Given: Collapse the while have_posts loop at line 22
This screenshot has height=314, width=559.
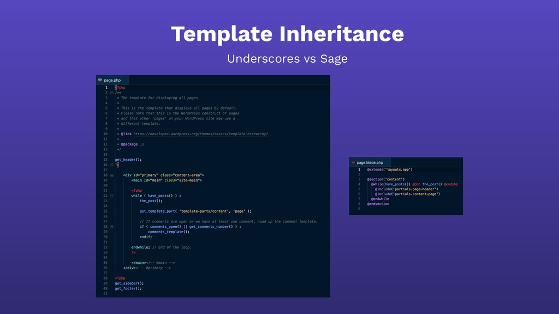Looking at the screenshot, I should (111, 196).
